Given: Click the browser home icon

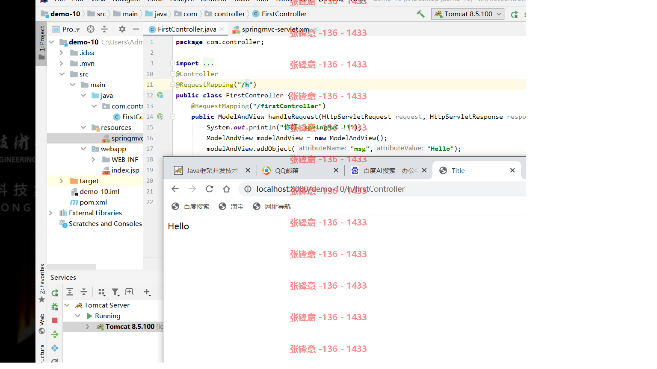Looking at the screenshot, I should click(226, 189).
